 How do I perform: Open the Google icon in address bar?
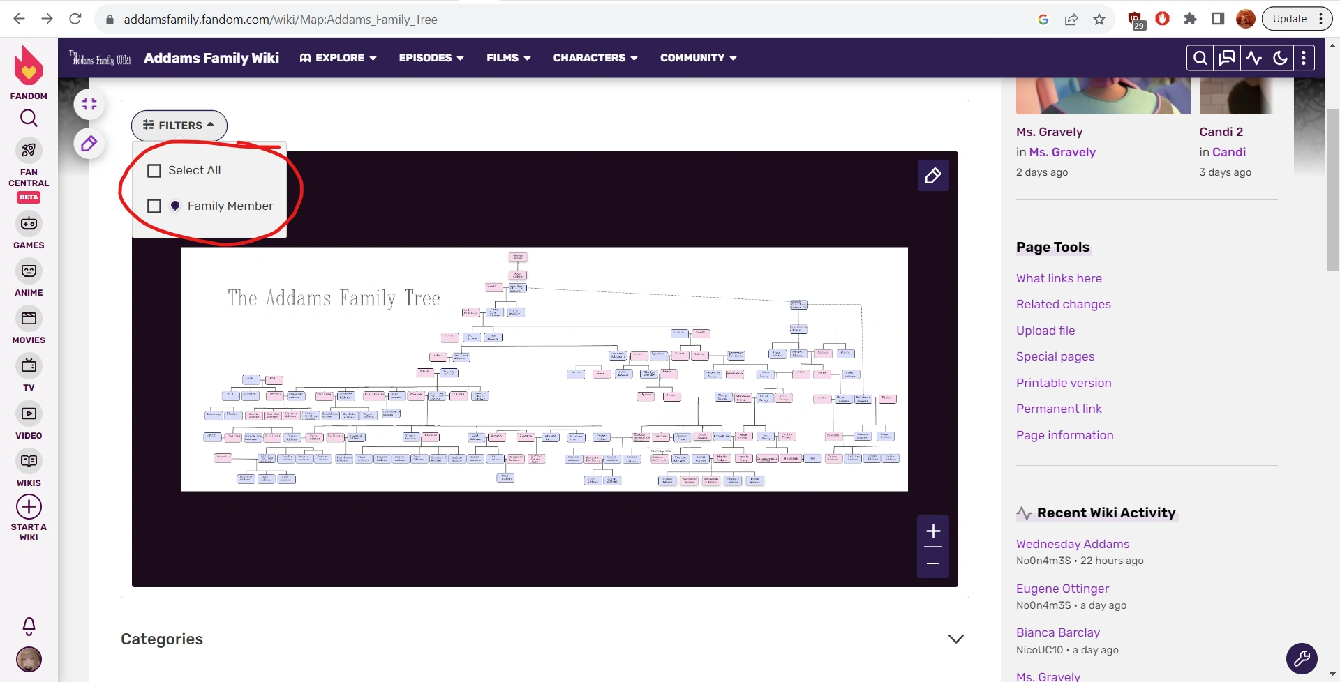[1043, 20]
